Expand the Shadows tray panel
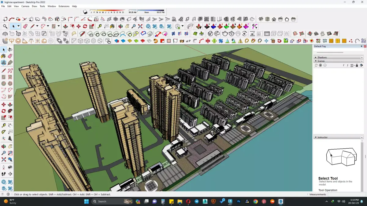The height and width of the screenshot is (206, 367). click(x=315, y=57)
